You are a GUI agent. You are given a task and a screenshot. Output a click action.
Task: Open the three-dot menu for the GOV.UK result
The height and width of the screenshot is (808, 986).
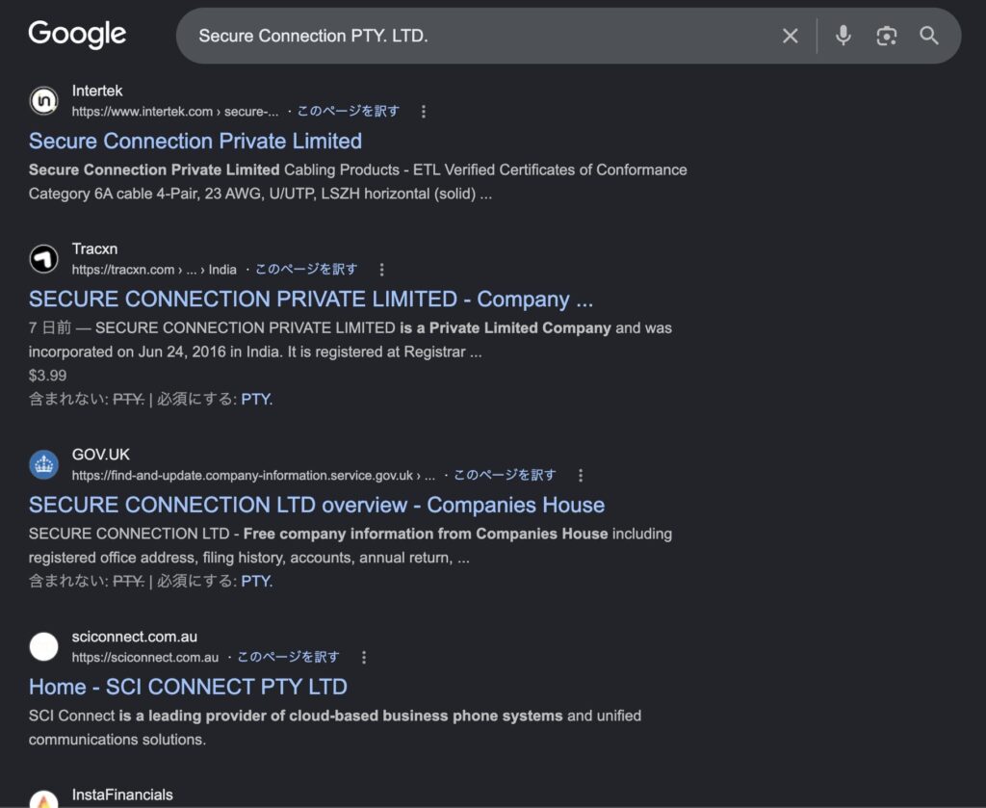coord(581,476)
